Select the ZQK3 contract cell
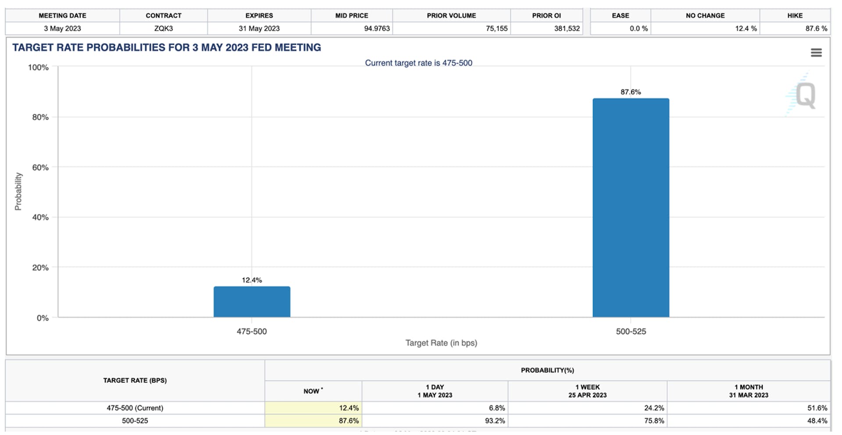The image size is (842, 435). click(164, 28)
